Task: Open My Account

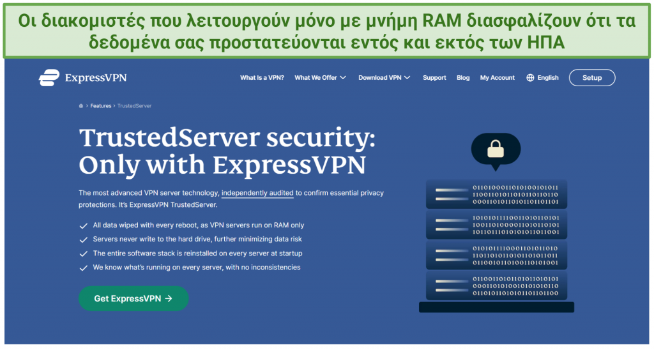Action: tap(497, 77)
